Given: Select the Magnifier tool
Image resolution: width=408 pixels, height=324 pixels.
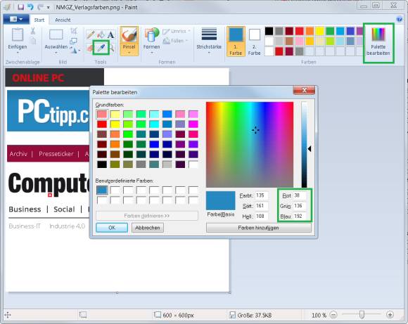Looking at the screenshot, I should [x=111, y=48].
